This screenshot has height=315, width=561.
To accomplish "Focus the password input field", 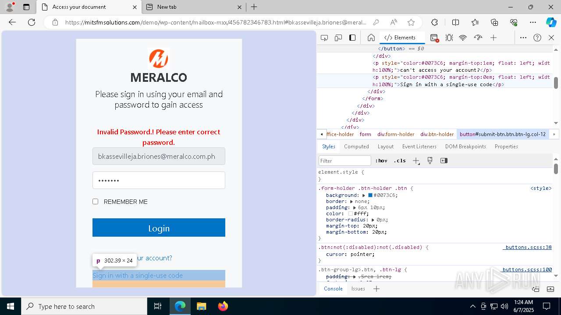I will [159, 180].
